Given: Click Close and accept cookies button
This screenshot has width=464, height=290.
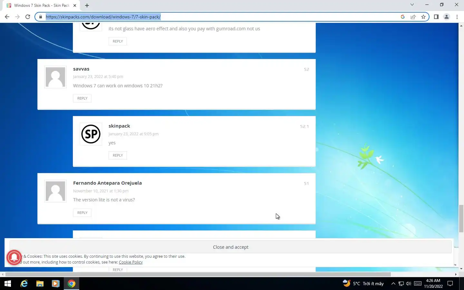Looking at the screenshot, I should pos(231,247).
